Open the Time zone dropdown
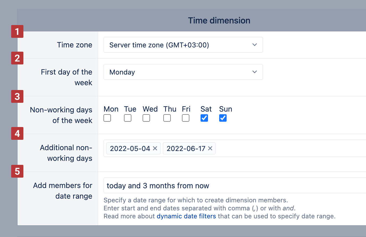The width and height of the screenshot is (366, 237). click(183, 45)
